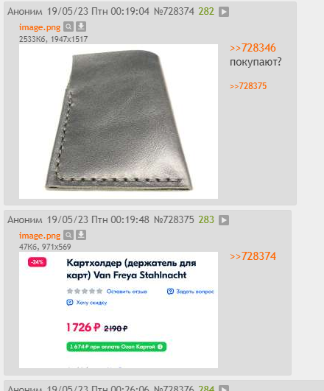Open options arrow for post №728375
This screenshot has height=391, width=324.
pos(224,220)
